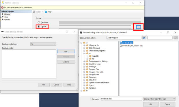Click OK in Select backup devices dialog

pos(44,85)
